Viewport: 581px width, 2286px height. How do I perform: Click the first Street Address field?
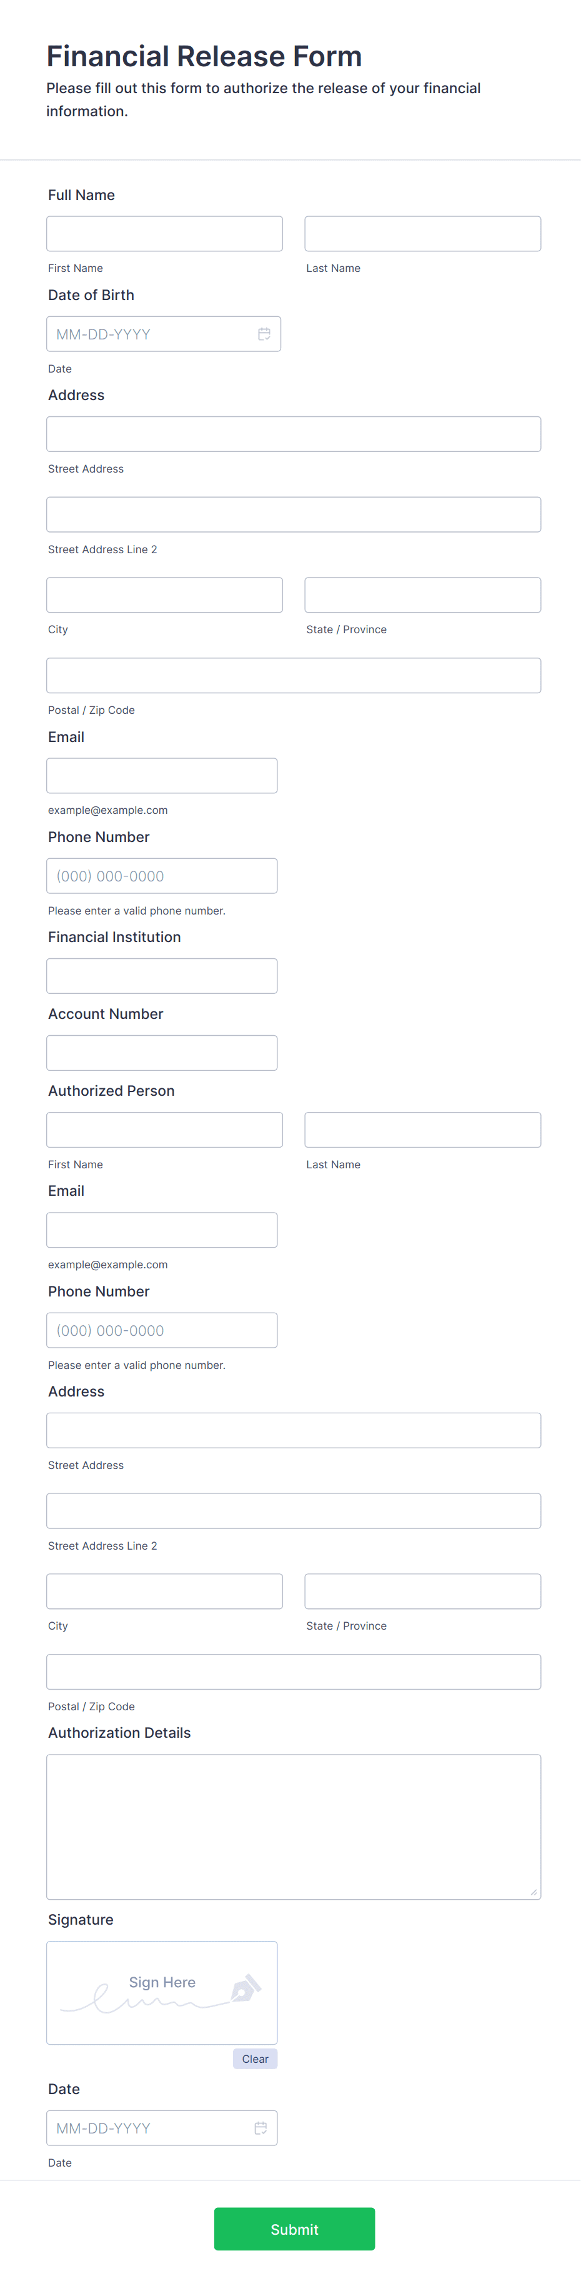(x=294, y=433)
